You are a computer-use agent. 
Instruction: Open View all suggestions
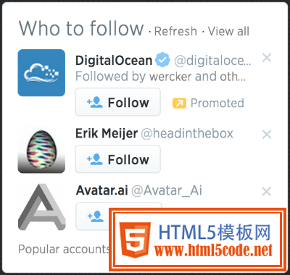pyautogui.click(x=228, y=31)
